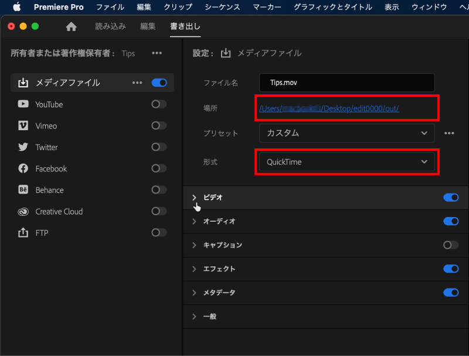The width and height of the screenshot is (469, 356).
Task: Open the preset more options menu
Action: [449, 133]
